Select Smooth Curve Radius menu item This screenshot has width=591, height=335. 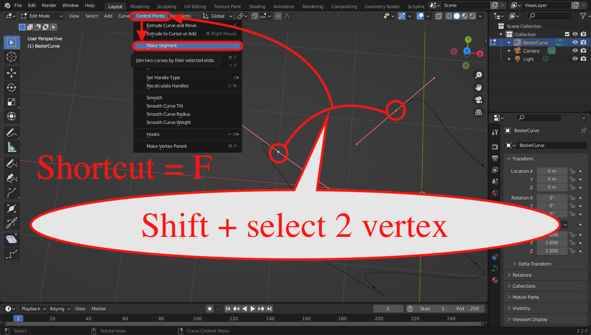pos(188,114)
